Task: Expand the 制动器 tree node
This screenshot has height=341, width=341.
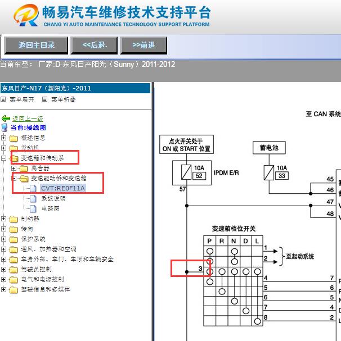Action: coord(3,219)
